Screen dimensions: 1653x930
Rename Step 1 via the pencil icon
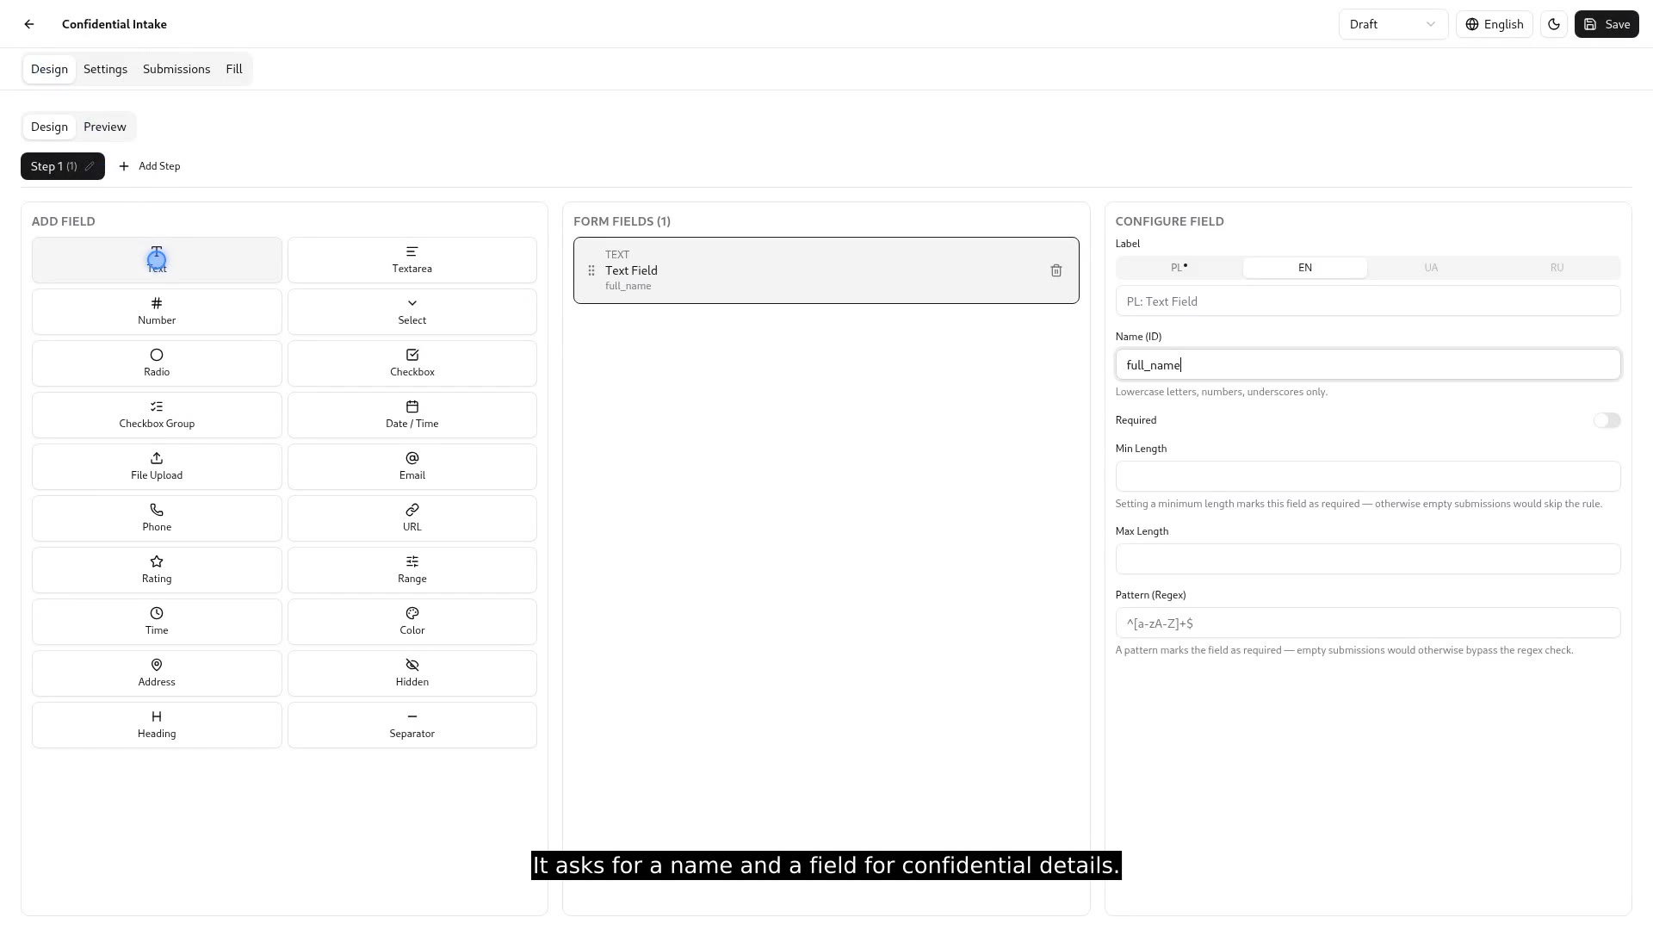90,166
